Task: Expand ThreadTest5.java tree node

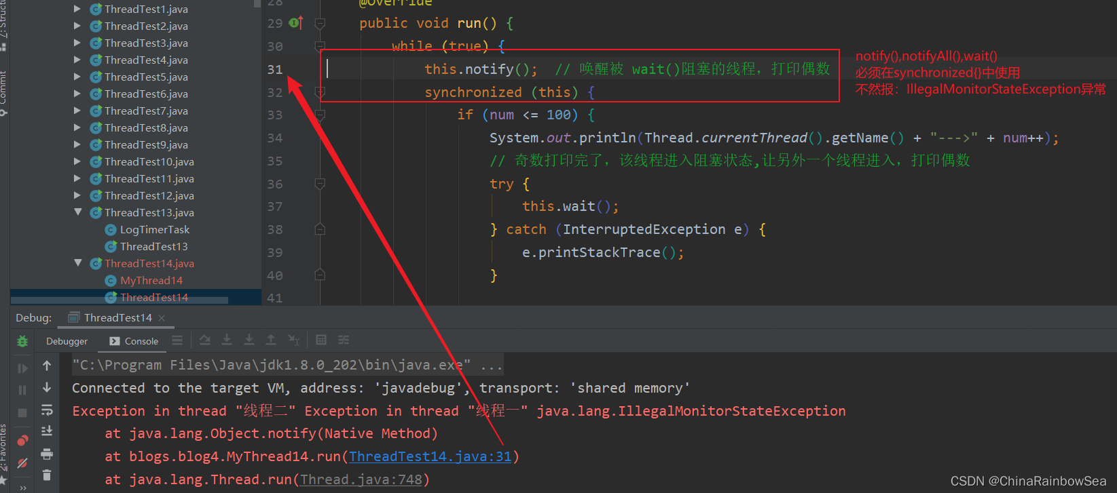Action: (x=77, y=77)
